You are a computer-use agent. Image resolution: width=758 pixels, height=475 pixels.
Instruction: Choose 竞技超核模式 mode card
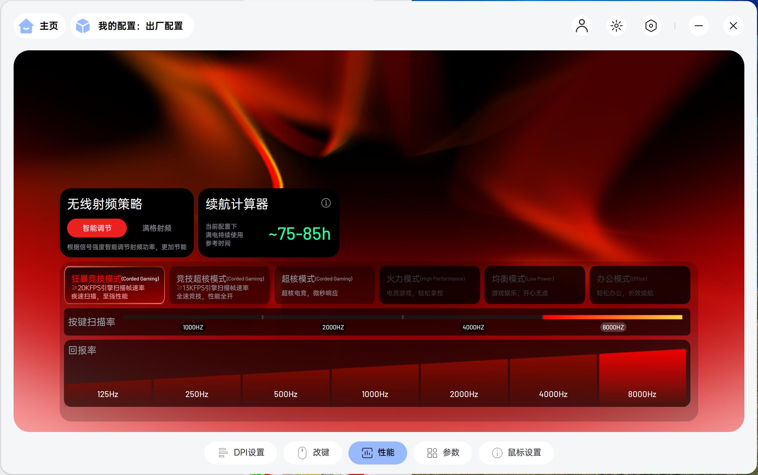[219, 285]
